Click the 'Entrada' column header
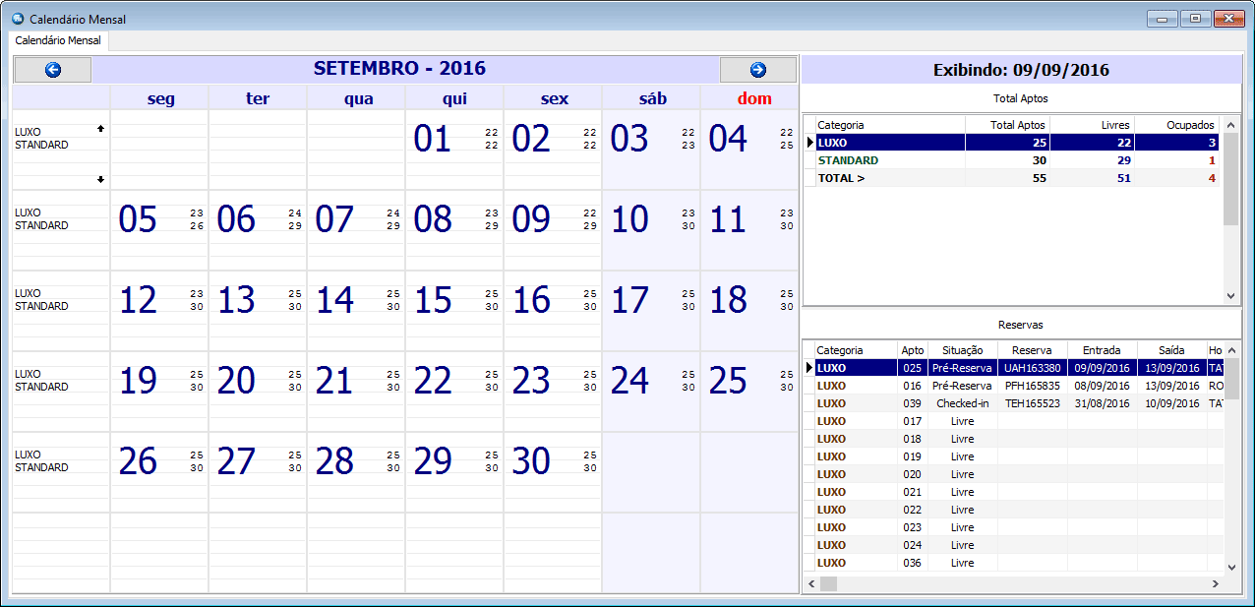 point(1103,350)
